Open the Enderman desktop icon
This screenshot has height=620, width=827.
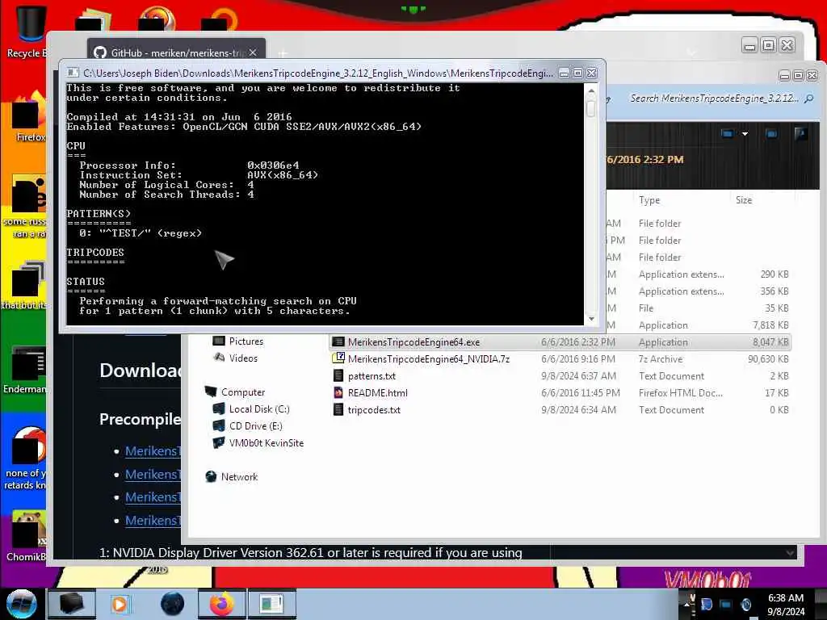[27, 369]
